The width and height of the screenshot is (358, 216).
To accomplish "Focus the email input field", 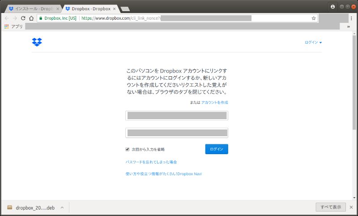I will (177, 116).
